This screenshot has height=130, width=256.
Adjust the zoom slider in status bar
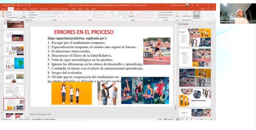click(201, 119)
